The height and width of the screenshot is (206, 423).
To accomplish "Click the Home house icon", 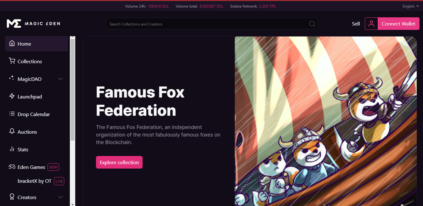I will coord(12,43).
